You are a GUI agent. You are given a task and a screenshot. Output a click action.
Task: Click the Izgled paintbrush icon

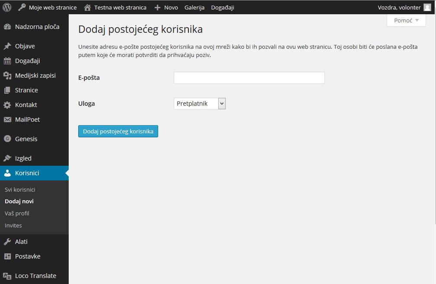pyautogui.click(x=7, y=158)
